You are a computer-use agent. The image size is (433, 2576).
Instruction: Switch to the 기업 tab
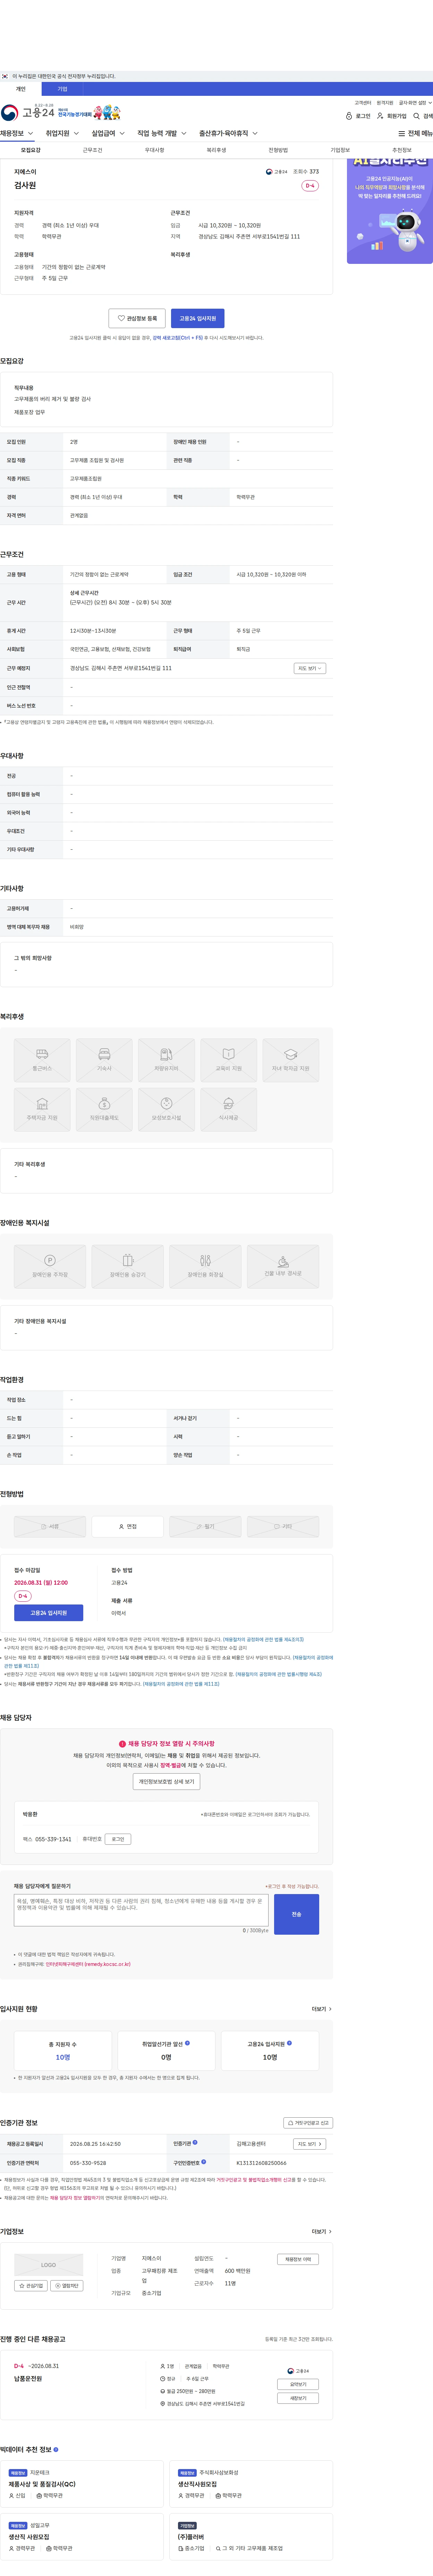point(62,89)
